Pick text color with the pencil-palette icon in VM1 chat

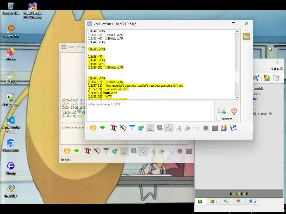(123, 128)
